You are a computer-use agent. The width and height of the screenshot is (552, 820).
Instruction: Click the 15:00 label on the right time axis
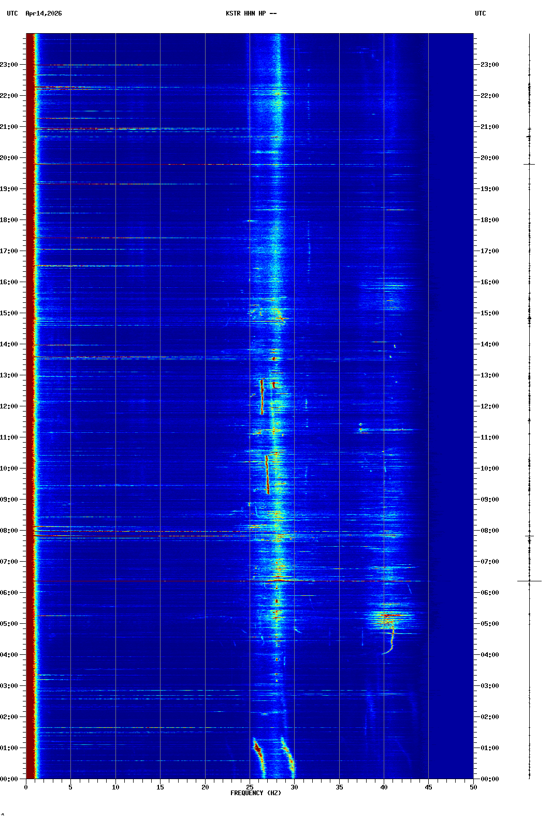tap(489, 313)
